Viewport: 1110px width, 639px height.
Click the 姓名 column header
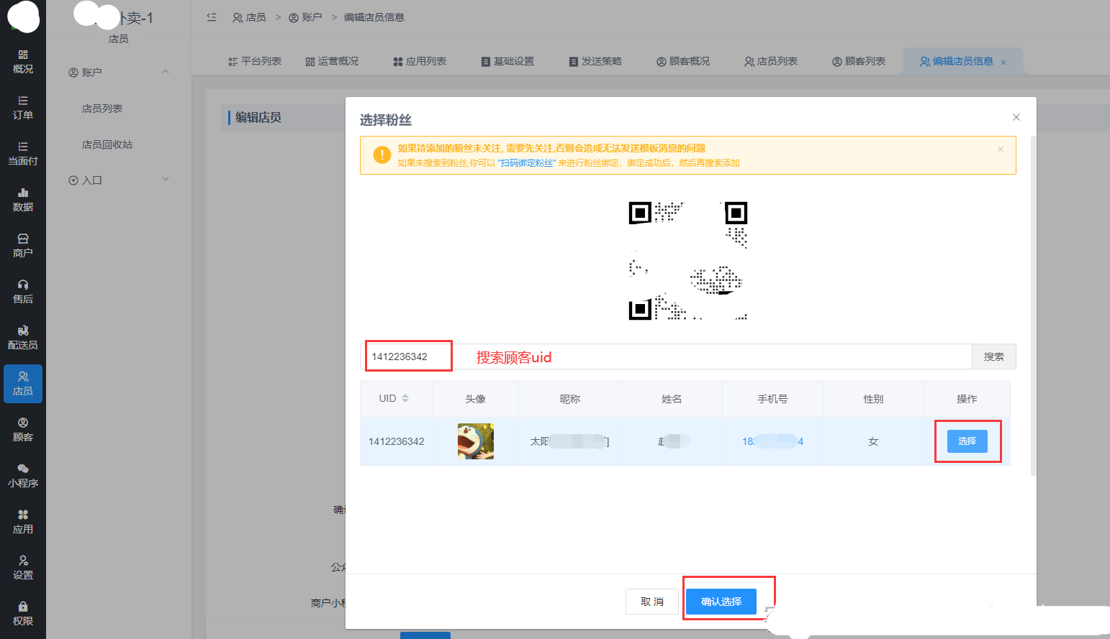(672, 399)
